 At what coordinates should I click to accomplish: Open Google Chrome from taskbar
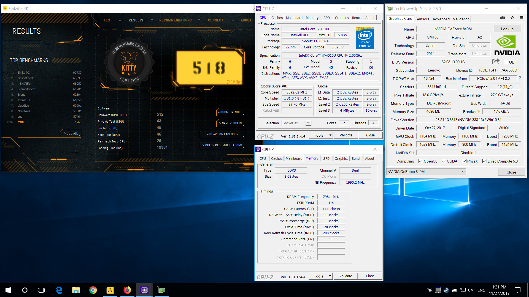tap(93, 290)
